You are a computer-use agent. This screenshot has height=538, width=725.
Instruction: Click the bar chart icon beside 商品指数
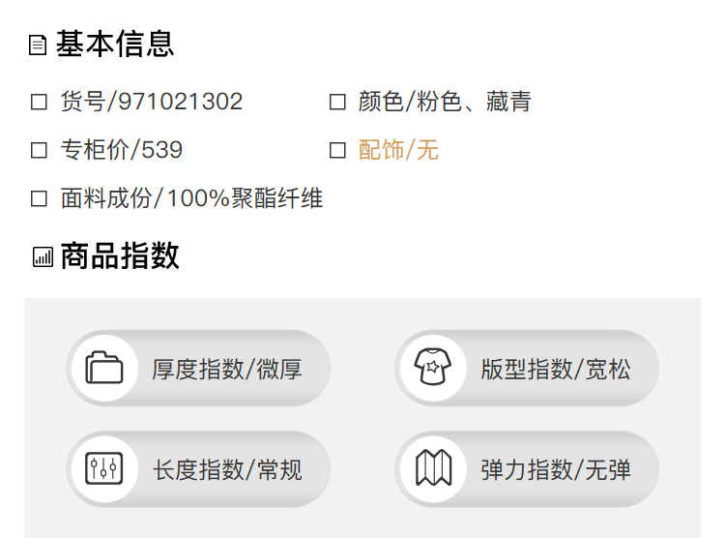(x=43, y=256)
